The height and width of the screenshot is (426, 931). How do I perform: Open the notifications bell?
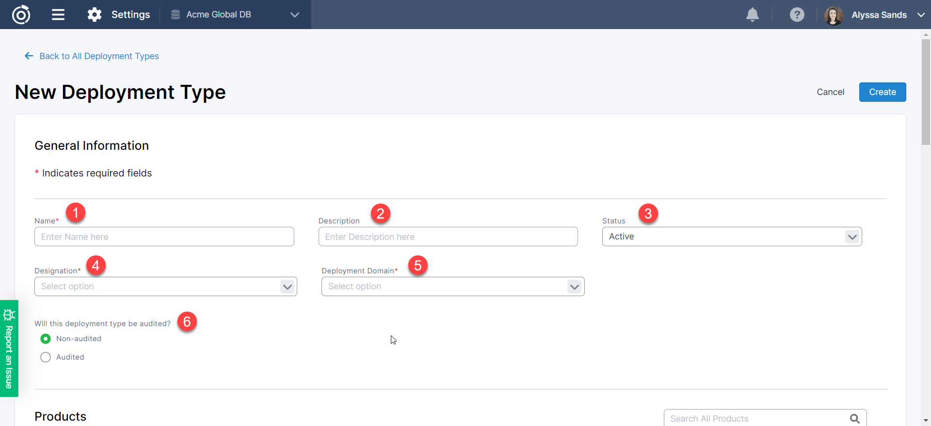pyautogui.click(x=752, y=15)
